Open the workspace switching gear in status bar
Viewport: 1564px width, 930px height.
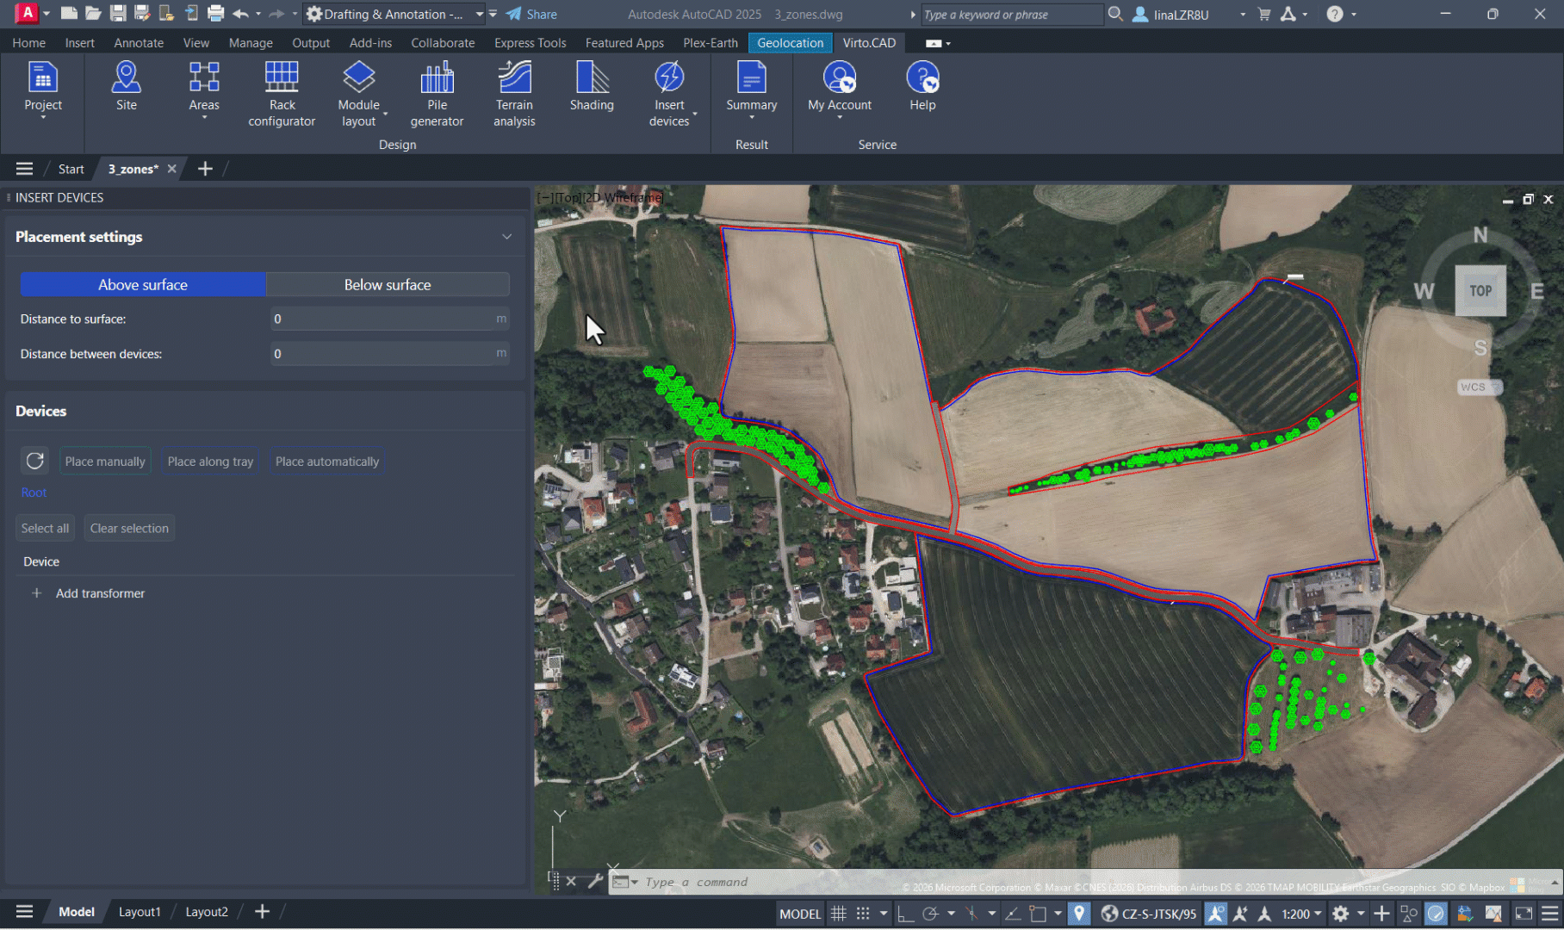pyautogui.click(x=1341, y=914)
